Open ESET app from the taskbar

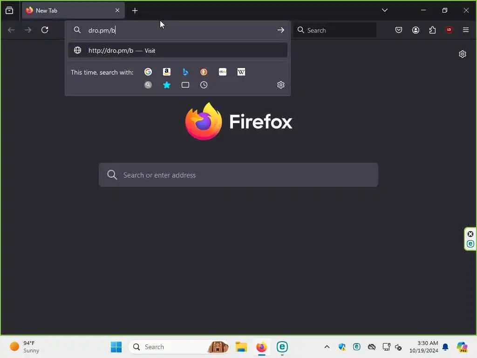click(282, 347)
